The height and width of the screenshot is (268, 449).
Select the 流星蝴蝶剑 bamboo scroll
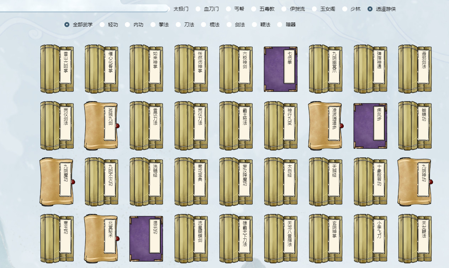191,238
